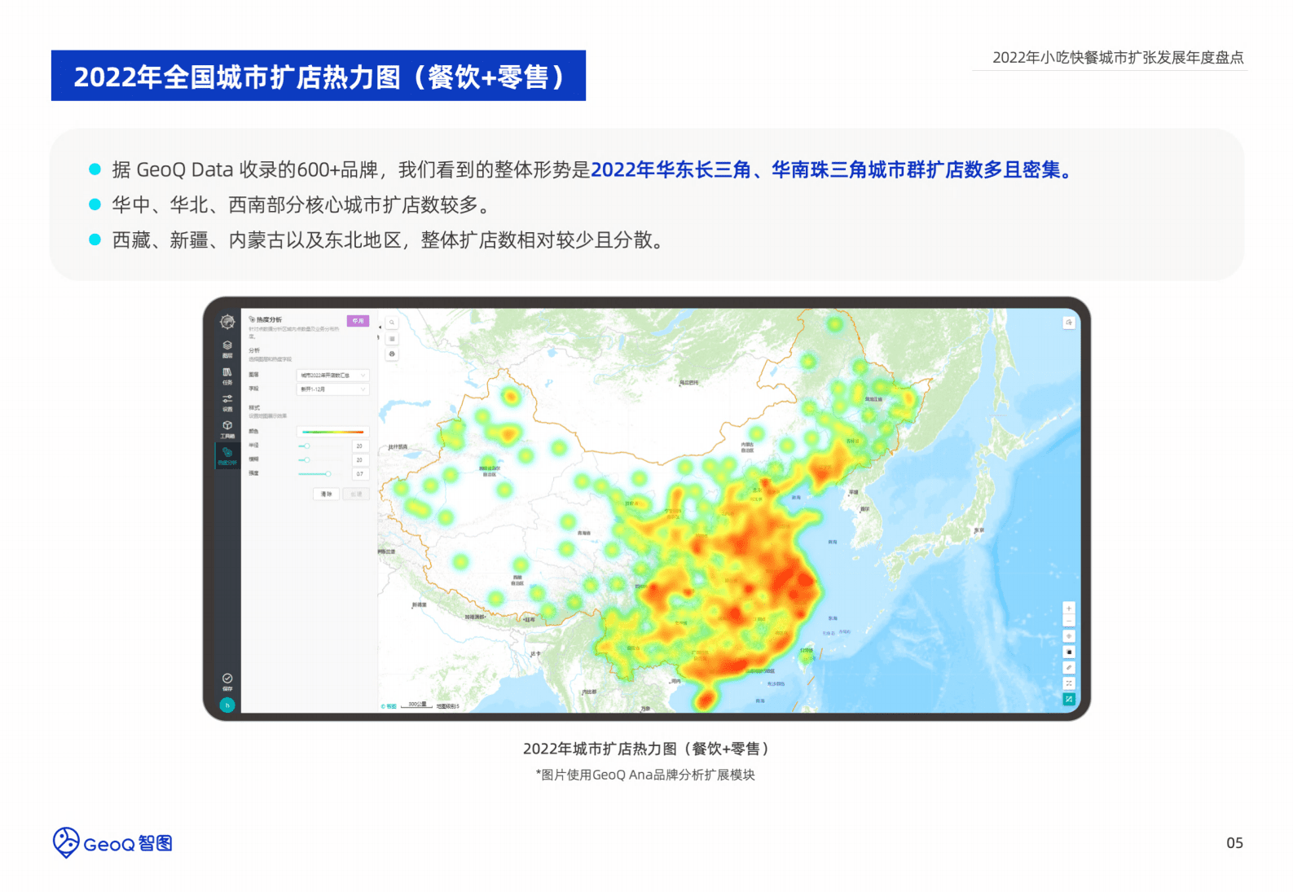Collapse the analysis panel with arrow handle
This screenshot has width=1293, height=892.
point(379,327)
